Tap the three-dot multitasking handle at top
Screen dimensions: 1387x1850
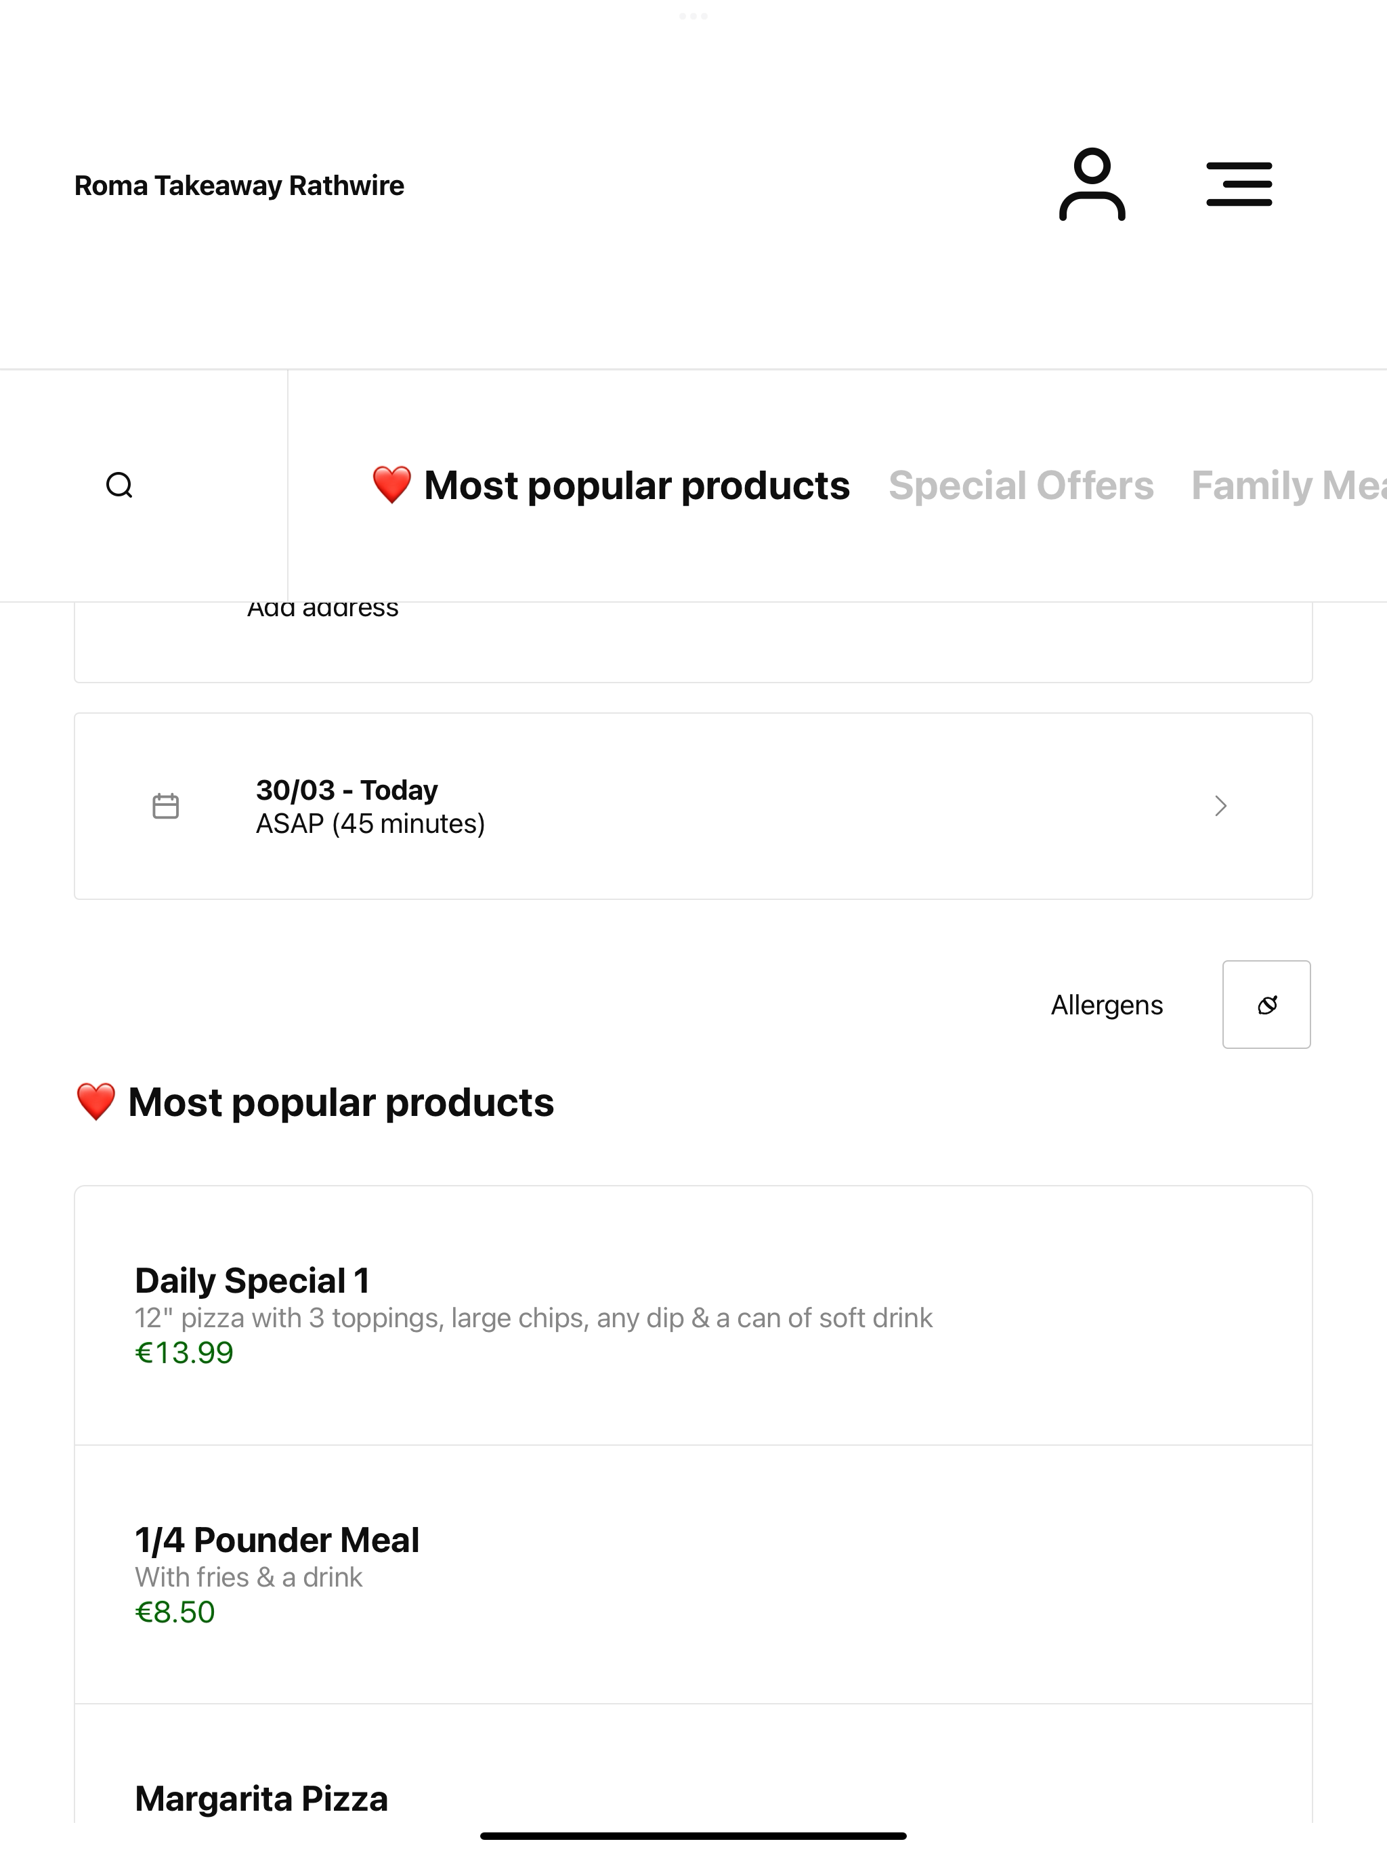coord(693,16)
